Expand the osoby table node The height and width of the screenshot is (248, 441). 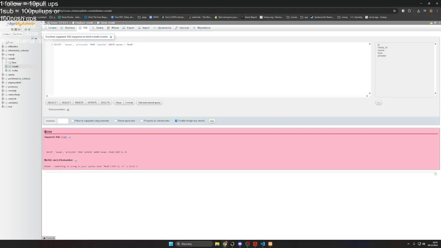(x=6, y=71)
